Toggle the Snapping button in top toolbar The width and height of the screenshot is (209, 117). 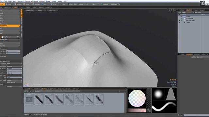click(104, 4)
